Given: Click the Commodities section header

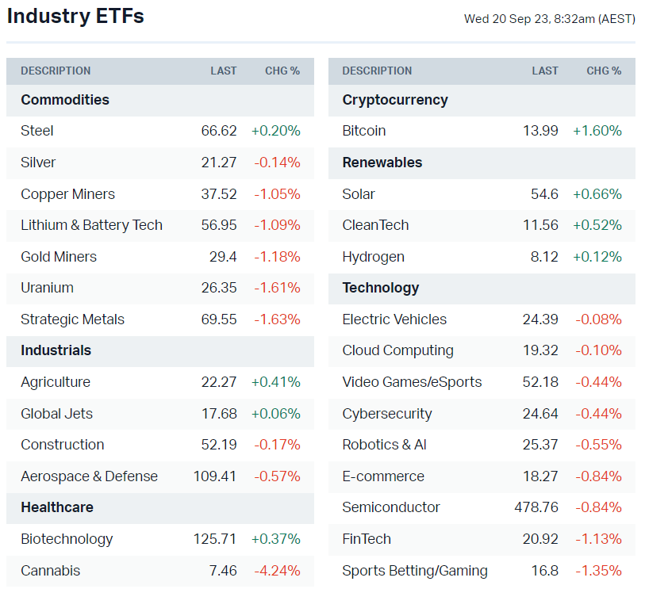Looking at the screenshot, I should (65, 100).
